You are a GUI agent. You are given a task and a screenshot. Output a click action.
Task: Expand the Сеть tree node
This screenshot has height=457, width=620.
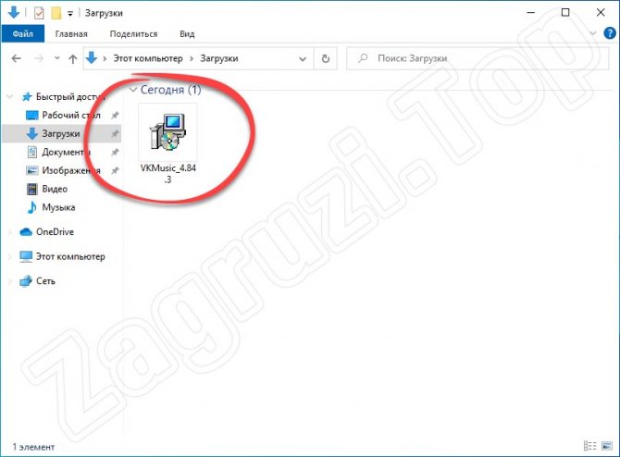(x=10, y=281)
